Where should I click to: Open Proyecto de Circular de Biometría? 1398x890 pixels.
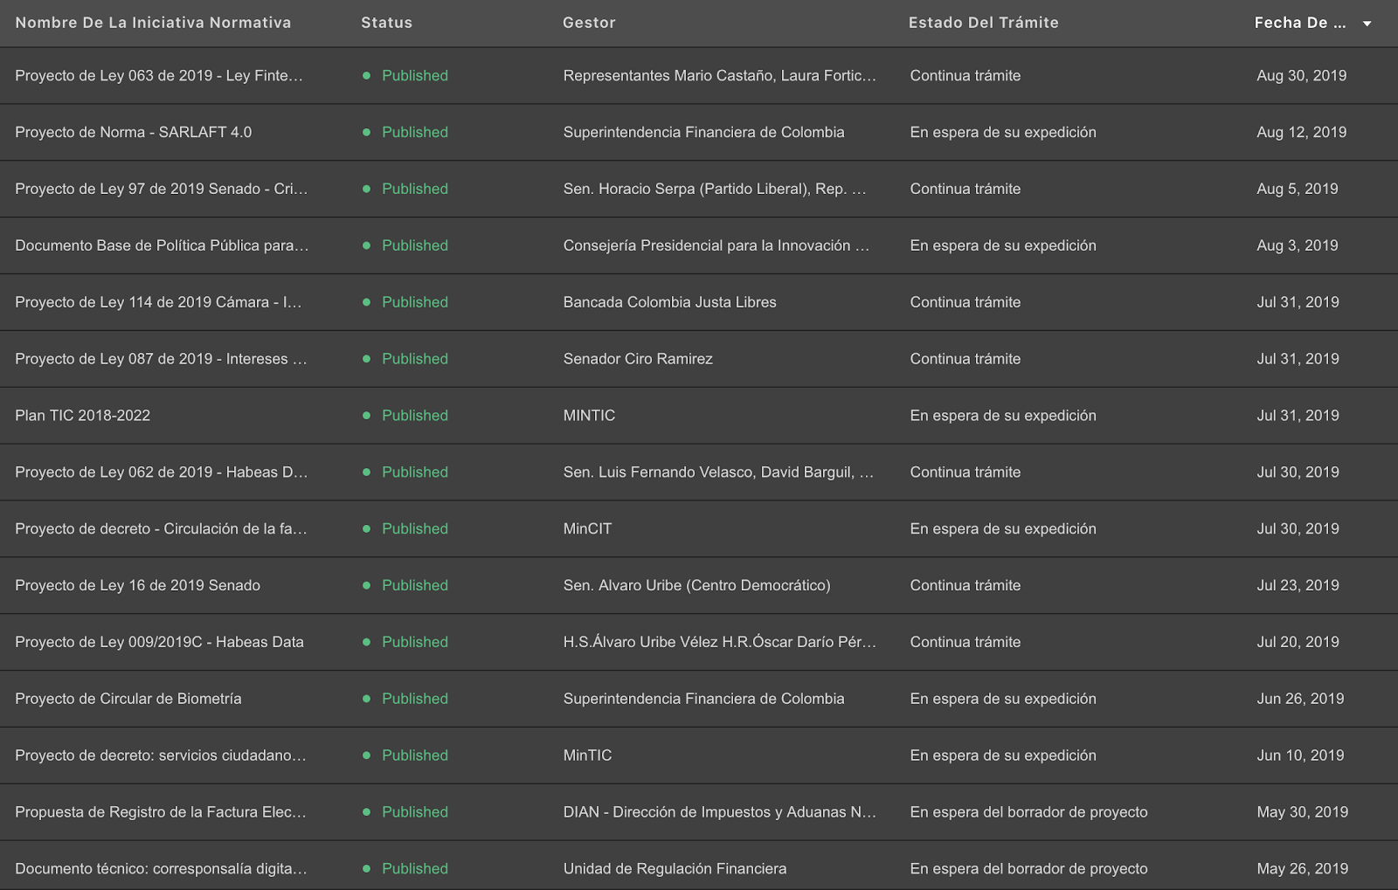click(699, 699)
